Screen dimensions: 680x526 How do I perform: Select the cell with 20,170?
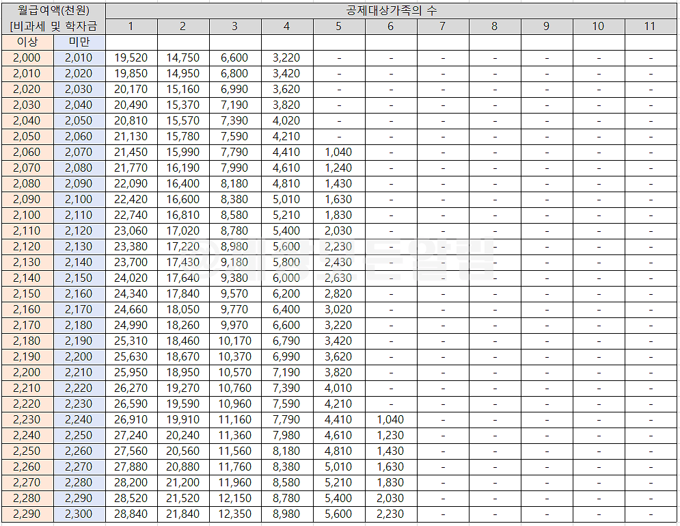pos(131,90)
